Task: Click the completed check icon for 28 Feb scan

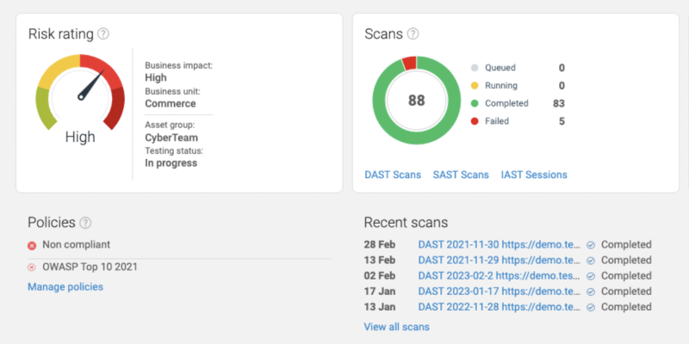Action: point(591,245)
